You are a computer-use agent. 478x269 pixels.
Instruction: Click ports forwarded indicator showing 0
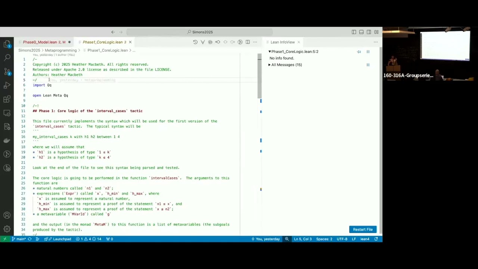(109, 239)
